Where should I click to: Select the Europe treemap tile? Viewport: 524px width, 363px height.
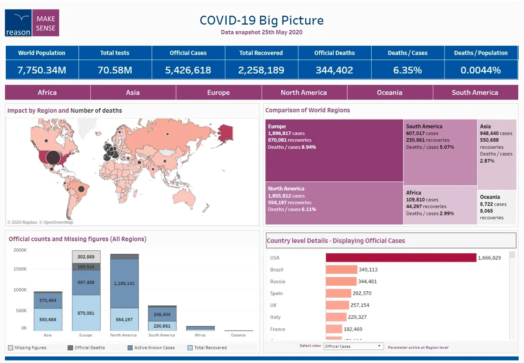(334, 151)
